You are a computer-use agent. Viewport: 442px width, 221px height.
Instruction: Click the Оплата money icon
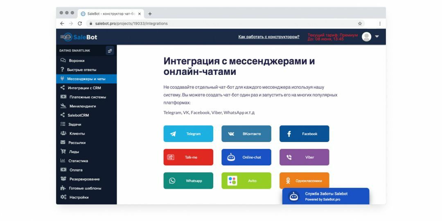click(63, 170)
